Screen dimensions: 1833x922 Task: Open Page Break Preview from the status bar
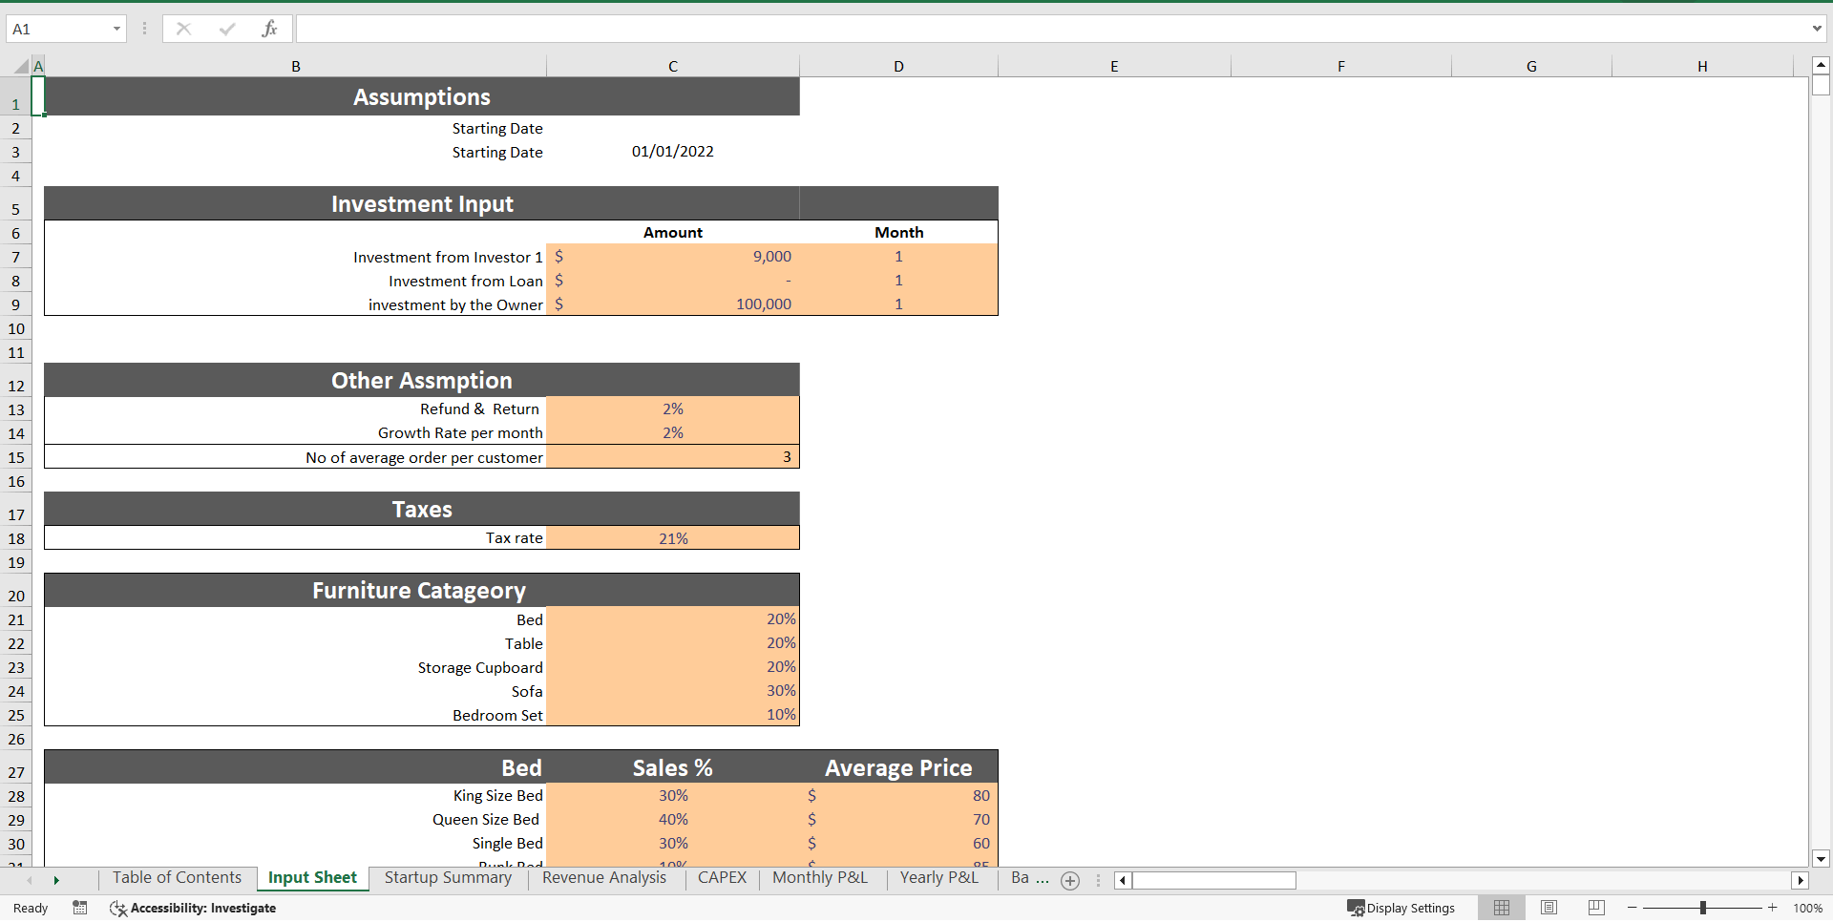pyautogui.click(x=1594, y=907)
